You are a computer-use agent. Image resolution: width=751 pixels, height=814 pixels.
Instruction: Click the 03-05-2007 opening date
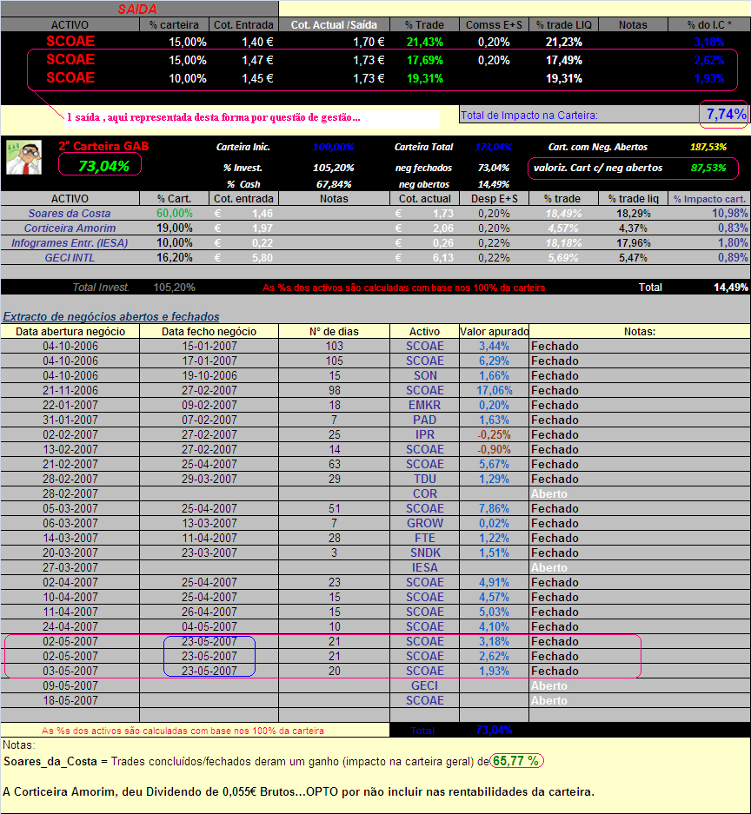pyautogui.click(x=70, y=672)
